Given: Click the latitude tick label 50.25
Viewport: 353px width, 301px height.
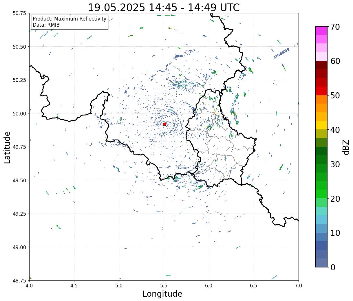Looking at the screenshot, I should [x=19, y=80].
